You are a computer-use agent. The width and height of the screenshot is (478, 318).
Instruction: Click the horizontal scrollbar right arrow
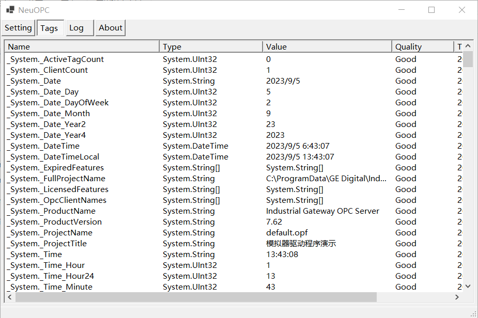[457, 297]
